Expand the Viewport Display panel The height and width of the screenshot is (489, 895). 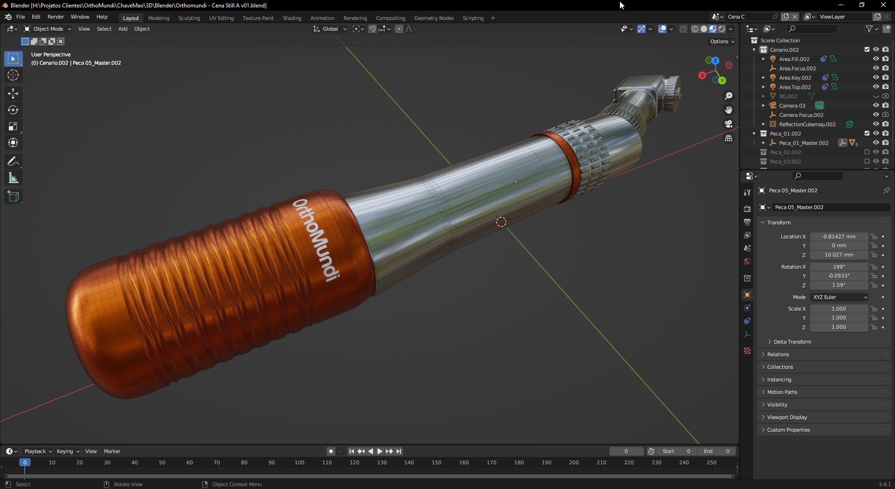click(786, 417)
